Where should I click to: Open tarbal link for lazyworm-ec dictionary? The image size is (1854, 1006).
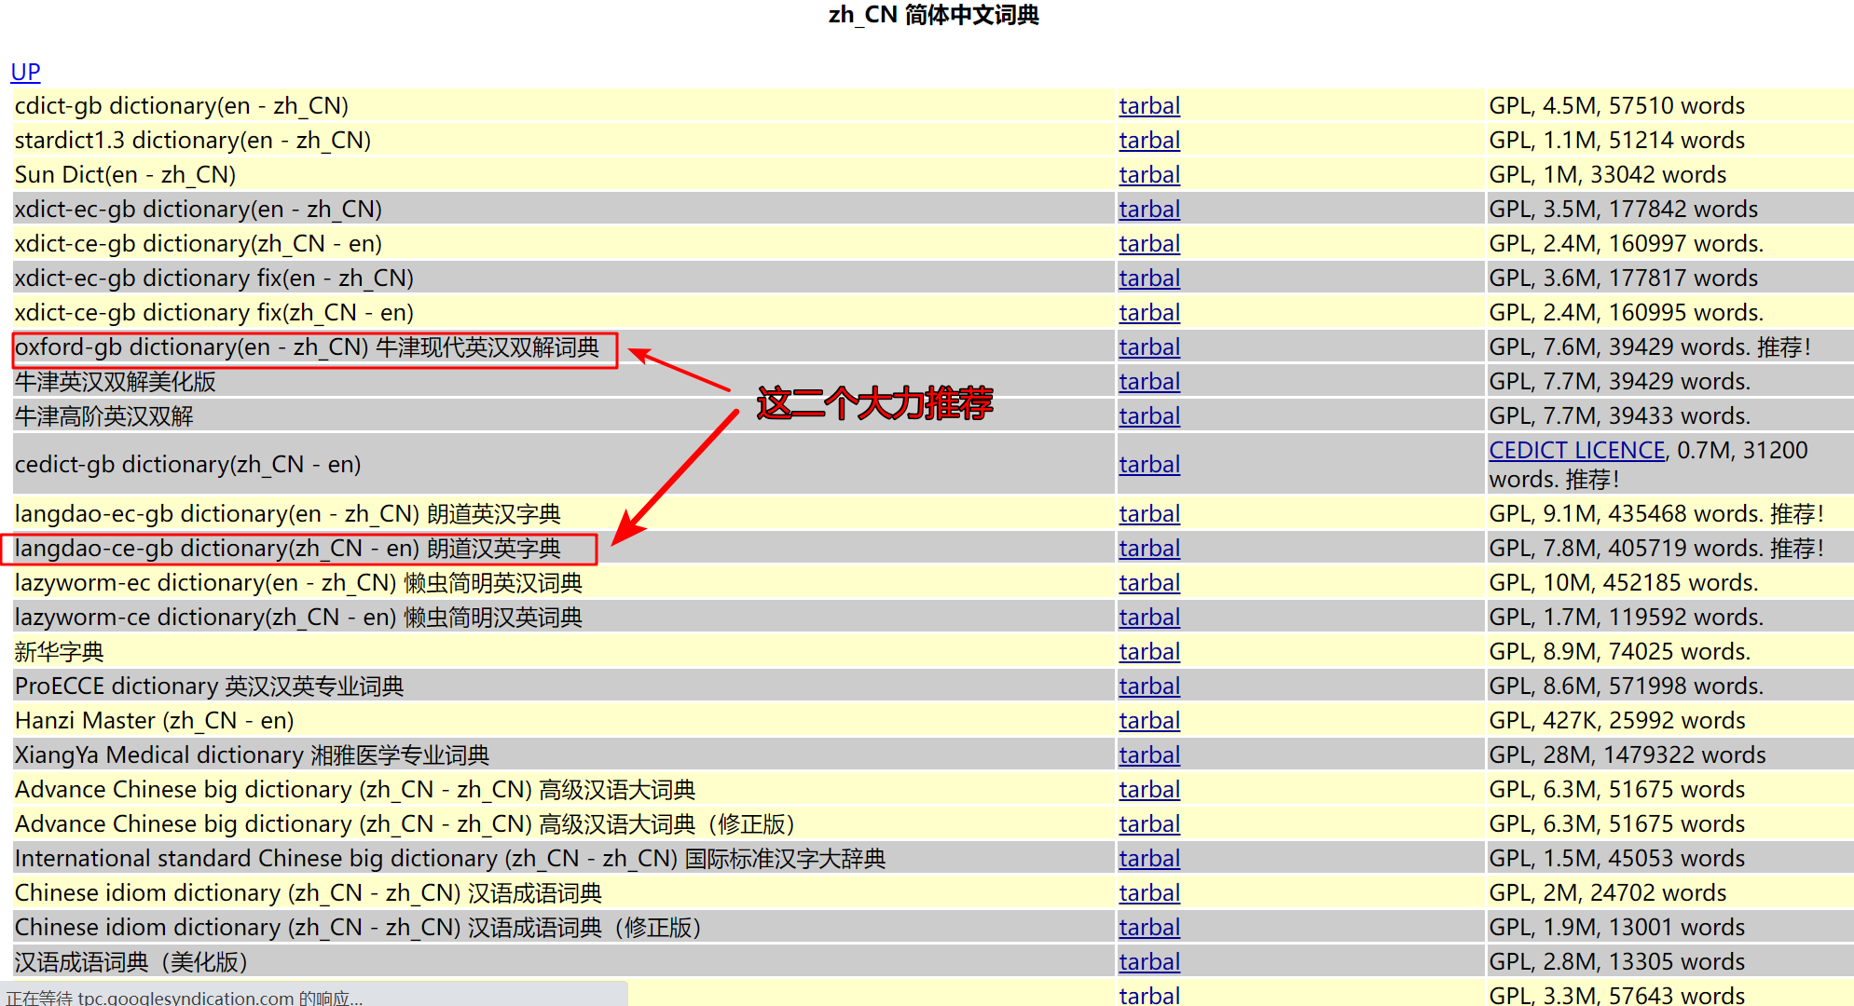tap(1148, 583)
